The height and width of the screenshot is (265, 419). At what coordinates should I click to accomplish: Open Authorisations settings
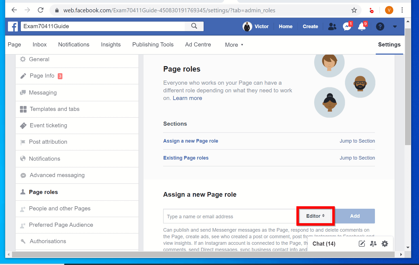point(77,242)
